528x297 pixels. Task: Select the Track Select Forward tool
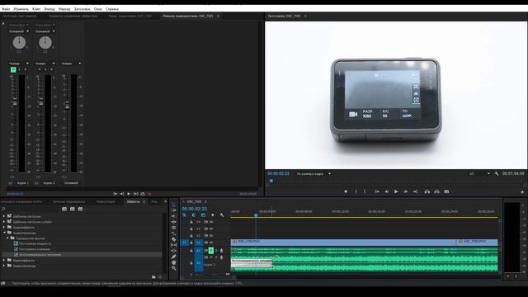[174, 210]
